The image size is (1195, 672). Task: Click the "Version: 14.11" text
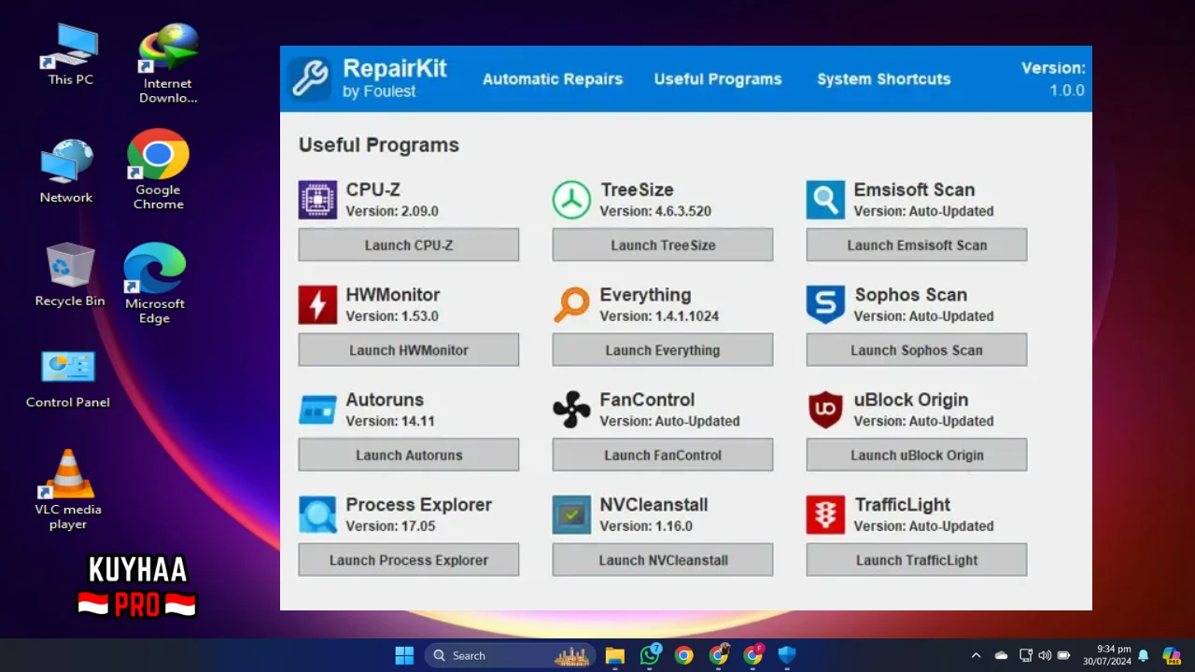390,422
